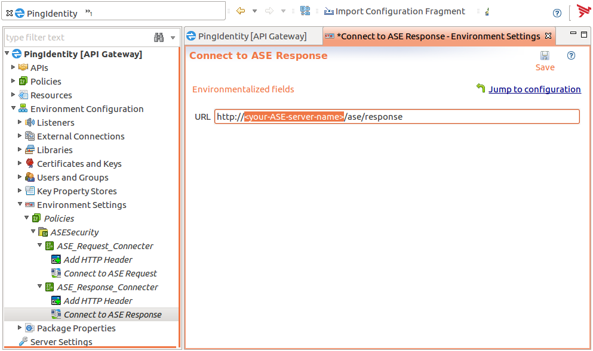Expand the Listeners tree node
This screenshot has width=593, height=351.
pyautogui.click(x=20, y=122)
